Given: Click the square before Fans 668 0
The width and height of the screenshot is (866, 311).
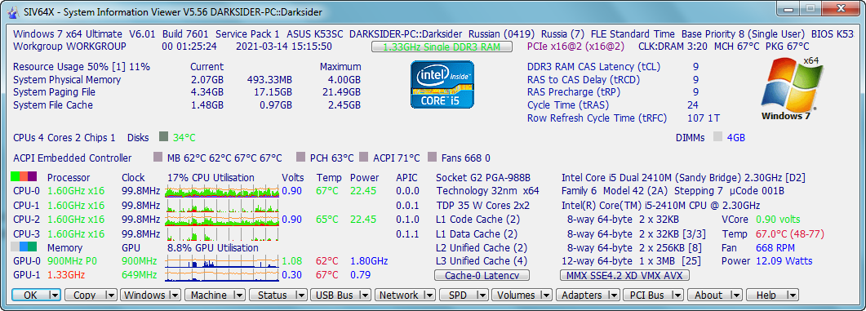Looking at the screenshot, I should [432, 158].
